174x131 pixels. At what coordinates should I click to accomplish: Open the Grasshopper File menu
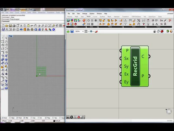(x=69, y=14)
